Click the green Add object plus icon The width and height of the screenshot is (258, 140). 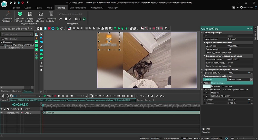coord(20,14)
